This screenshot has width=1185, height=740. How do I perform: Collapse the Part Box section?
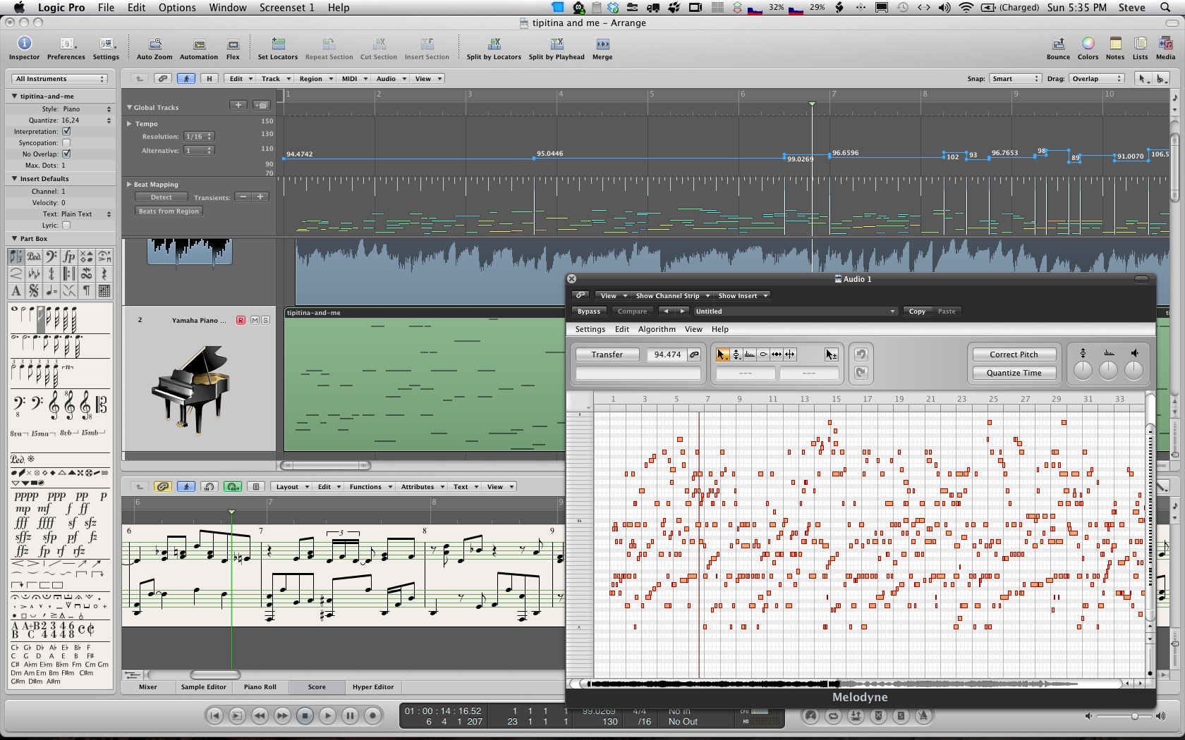[15, 238]
